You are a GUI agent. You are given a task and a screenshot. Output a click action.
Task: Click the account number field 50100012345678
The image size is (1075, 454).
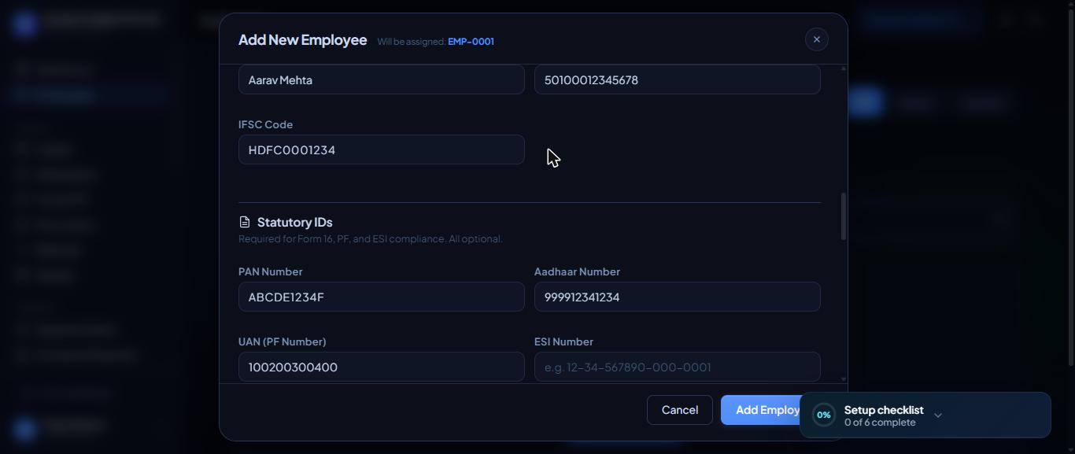point(678,79)
